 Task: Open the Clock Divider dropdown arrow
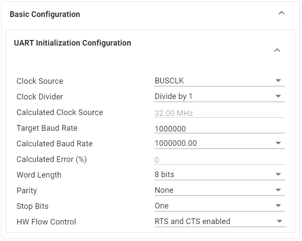(x=279, y=96)
